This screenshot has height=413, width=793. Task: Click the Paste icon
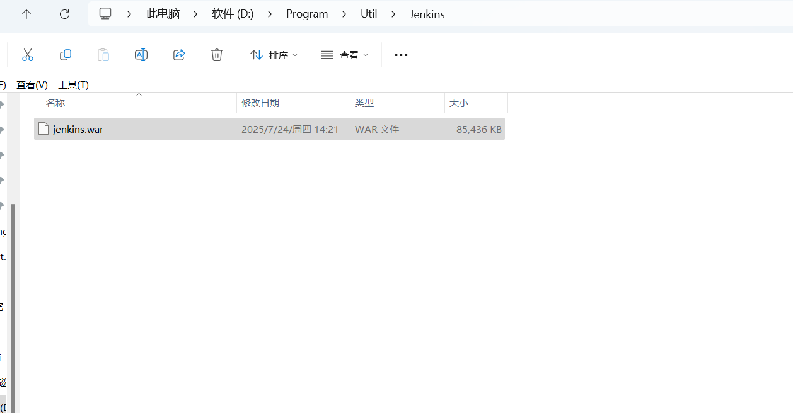point(103,55)
